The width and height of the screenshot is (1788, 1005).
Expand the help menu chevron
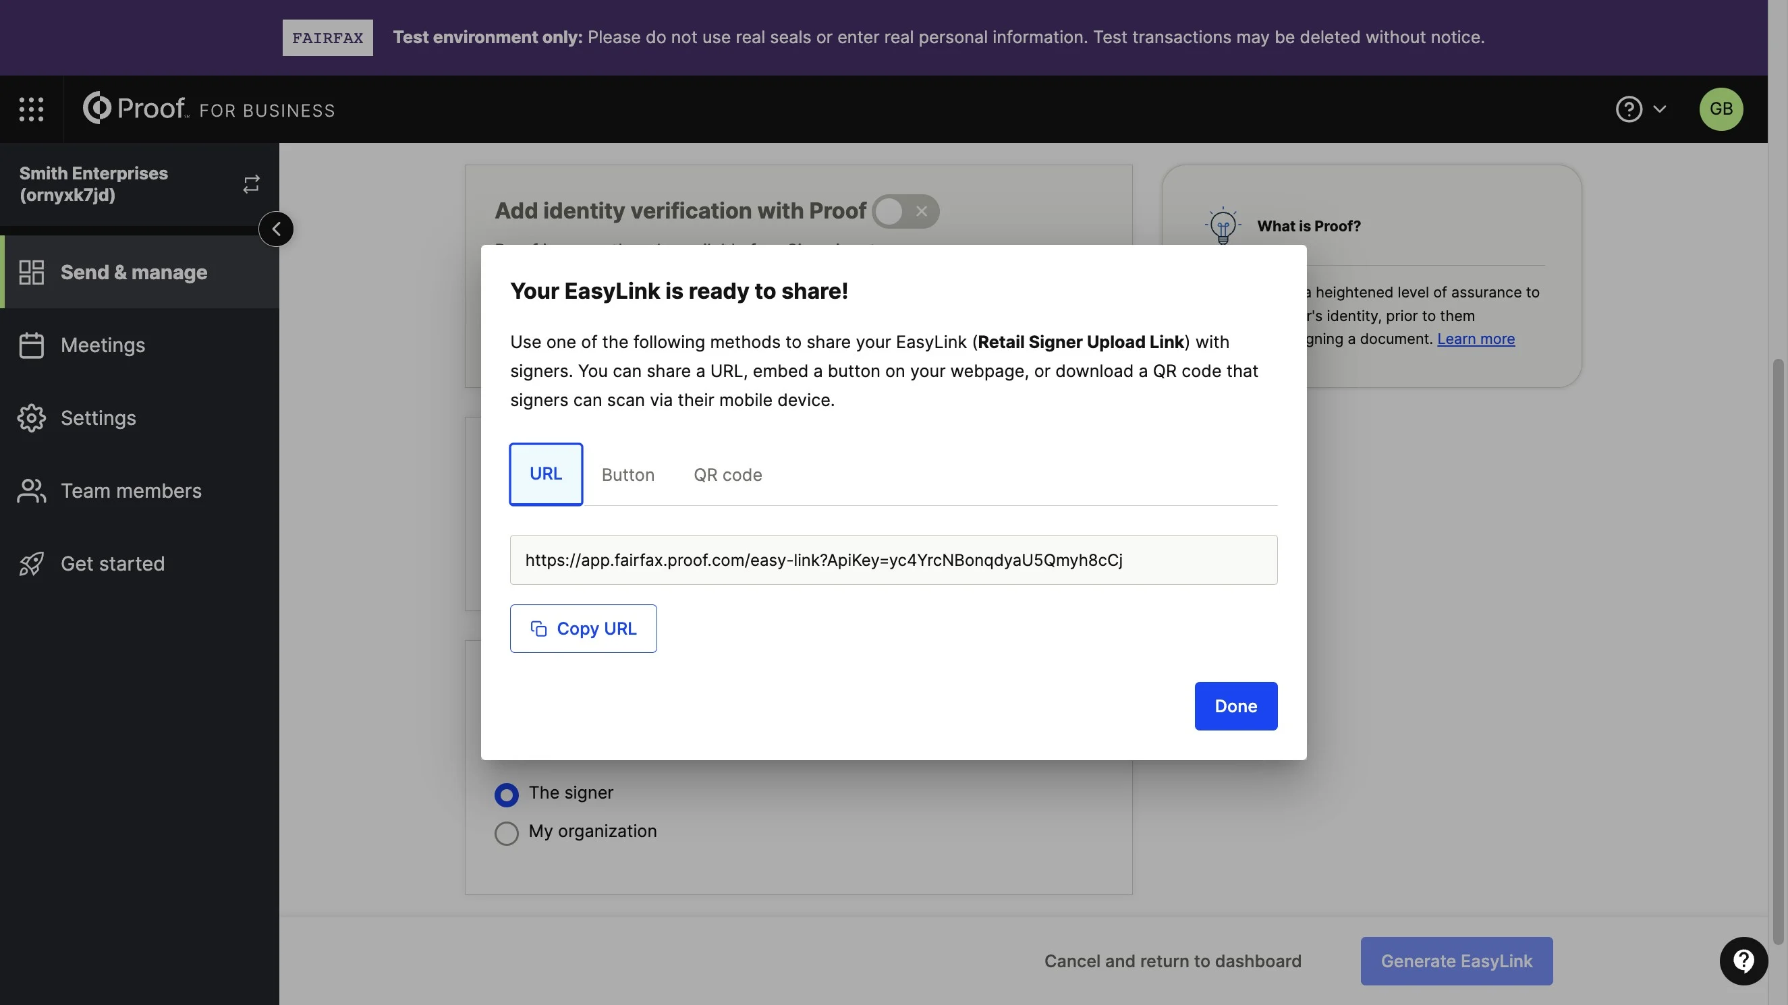pyautogui.click(x=1660, y=109)
